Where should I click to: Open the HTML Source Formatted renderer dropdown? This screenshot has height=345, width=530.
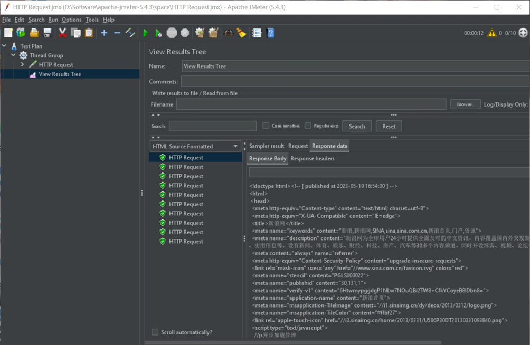point(195,146)
